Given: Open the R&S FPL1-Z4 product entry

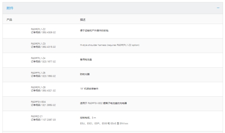Looking at the screenshot, I should [x=38, y=58].
